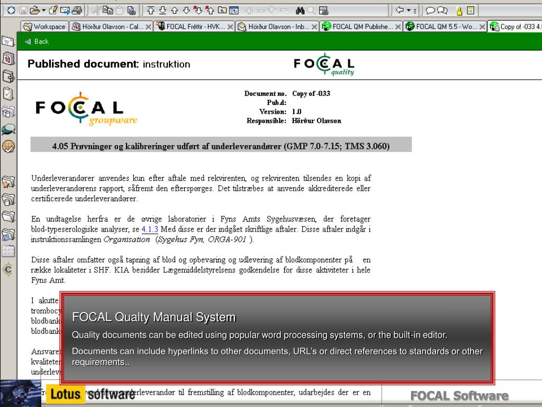Click the Open folder toolbar icon
The height and width of the screenshot is (407, 542).
34,11
